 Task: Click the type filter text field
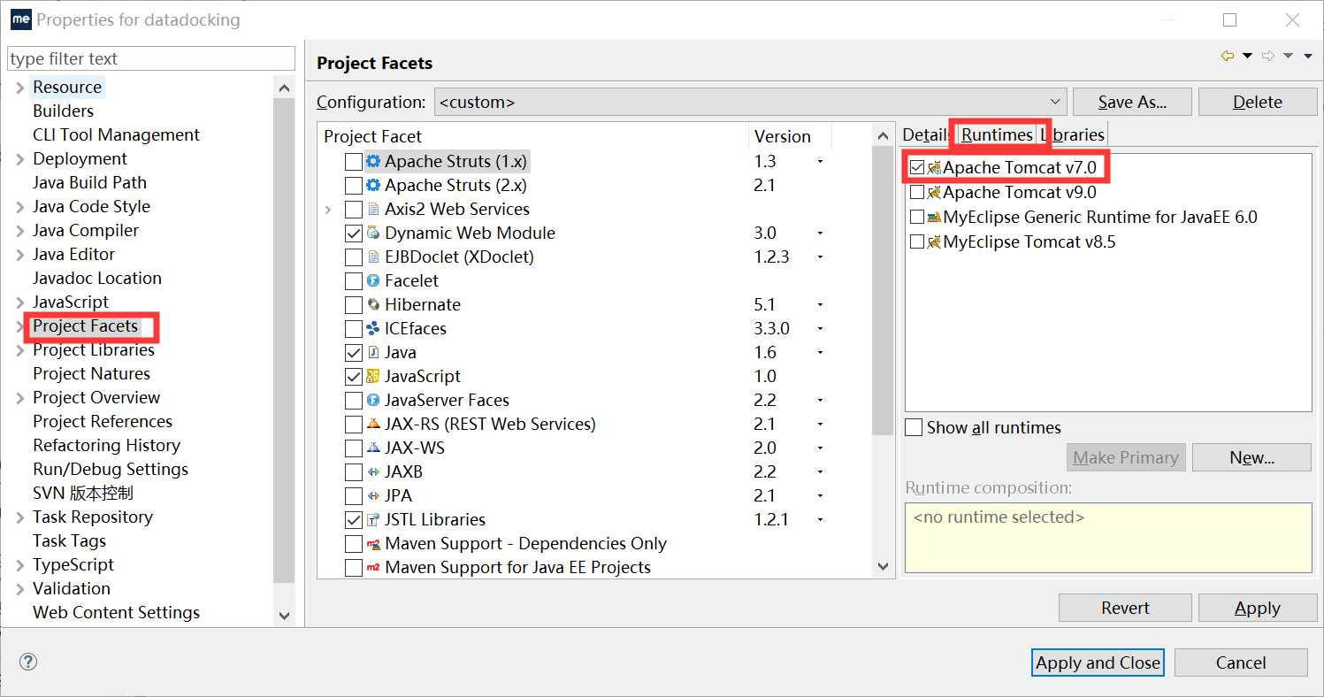tap(151, 58)
